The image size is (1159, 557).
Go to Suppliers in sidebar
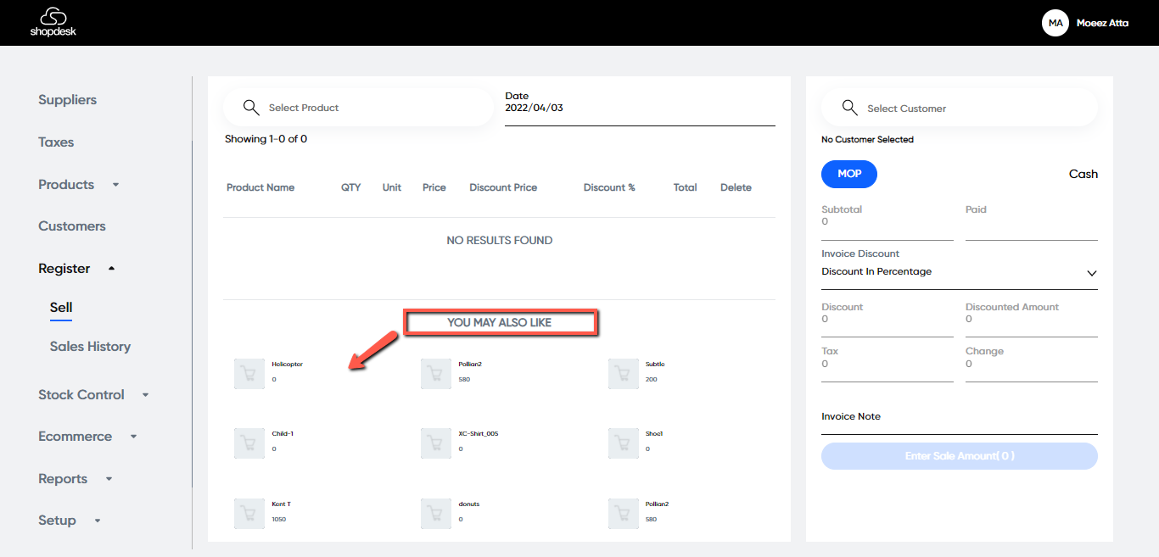coord(67,100)
